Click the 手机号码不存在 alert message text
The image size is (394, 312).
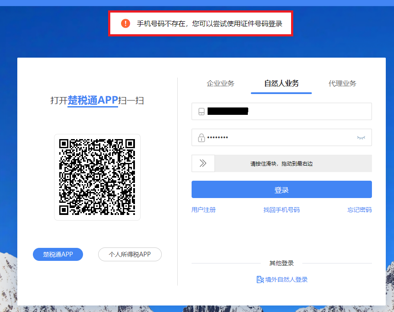[x=210, y=24]
